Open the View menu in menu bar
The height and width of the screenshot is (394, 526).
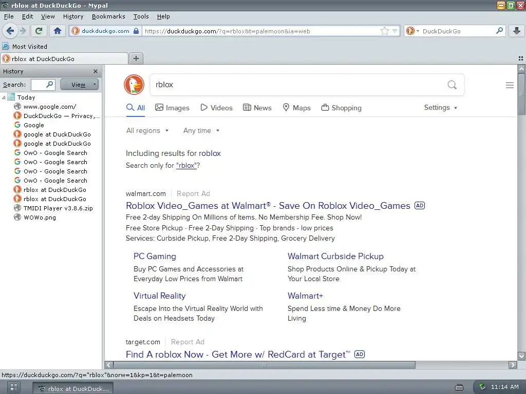48,16
